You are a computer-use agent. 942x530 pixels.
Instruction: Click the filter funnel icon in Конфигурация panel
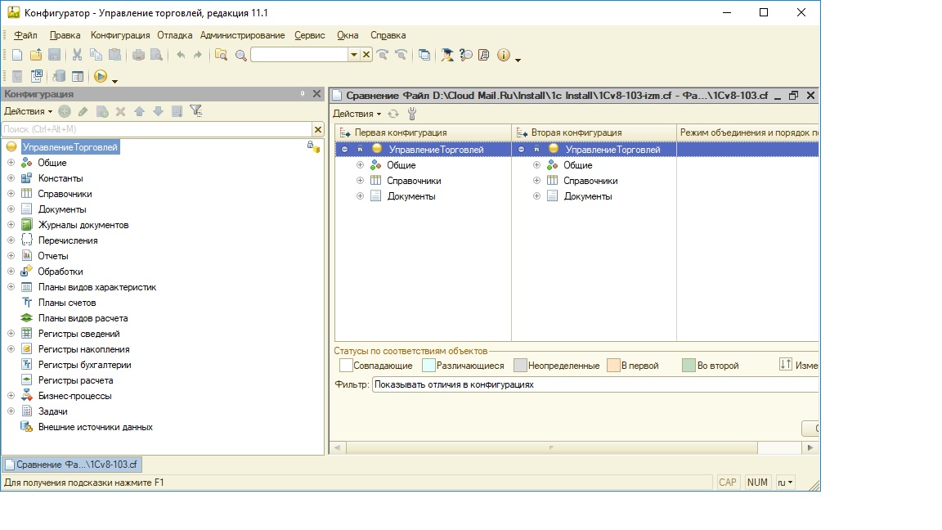195,111
